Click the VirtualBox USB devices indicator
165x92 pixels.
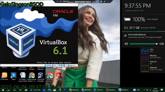point(55,65)
